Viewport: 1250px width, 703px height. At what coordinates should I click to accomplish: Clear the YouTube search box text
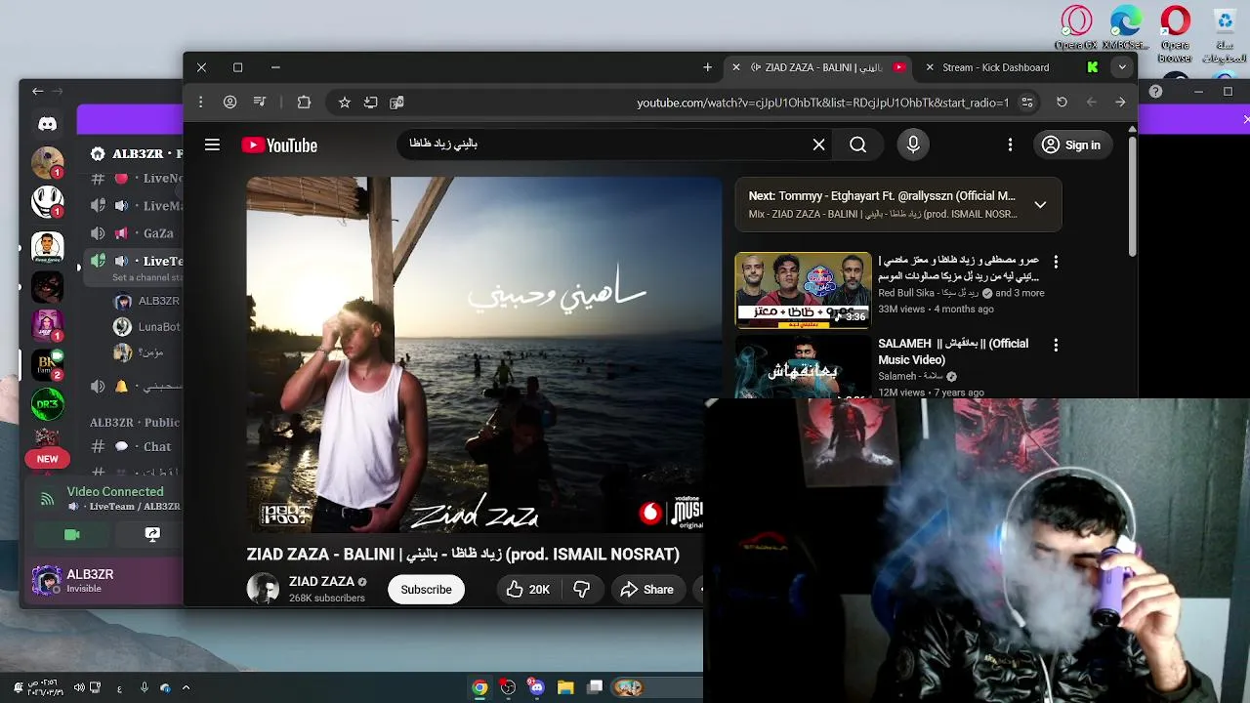coord(818,145)
